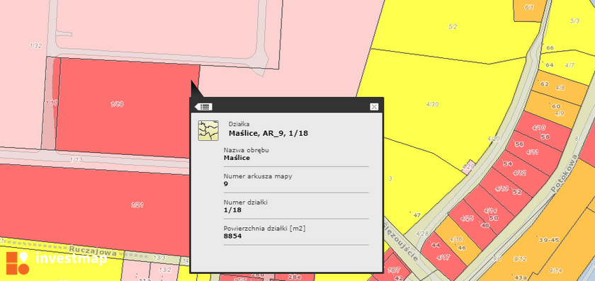Select parcel 1/18 on the map
The height and width of the screenshot is (281, 595).
118,104
